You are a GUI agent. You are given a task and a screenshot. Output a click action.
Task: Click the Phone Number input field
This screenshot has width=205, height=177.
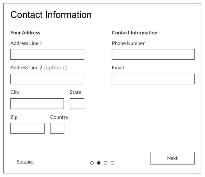click(153, 54)
